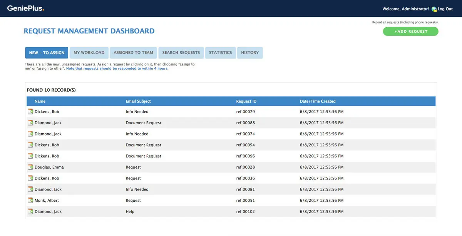The image size is (462, 236).
Task: Select Diamond, Jack name in ref:00102 row
Action: pyautogui.click(x=48, y=212)
